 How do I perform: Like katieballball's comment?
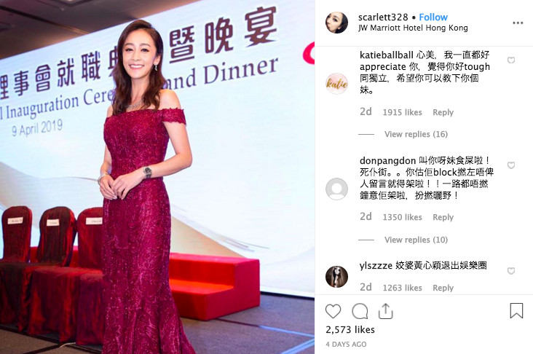(x=511, y=60)
